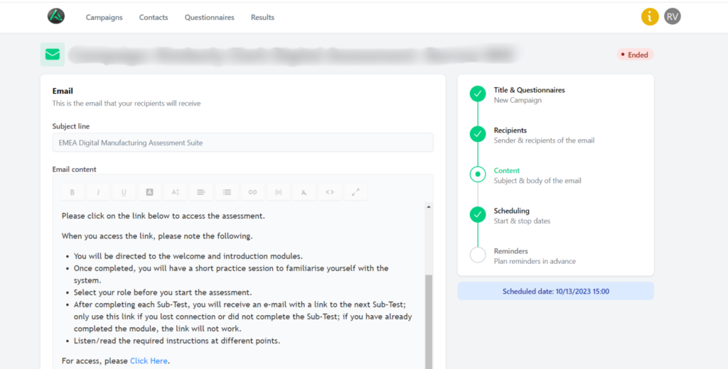Image resolution: width=728 pixels, height=369 pixels.
Task: Click the underline formatting button
Action: (124, 192)
